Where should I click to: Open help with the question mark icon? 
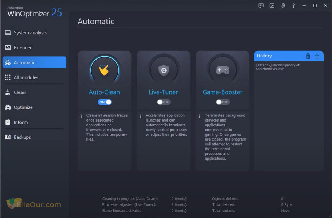click(293, 6)
